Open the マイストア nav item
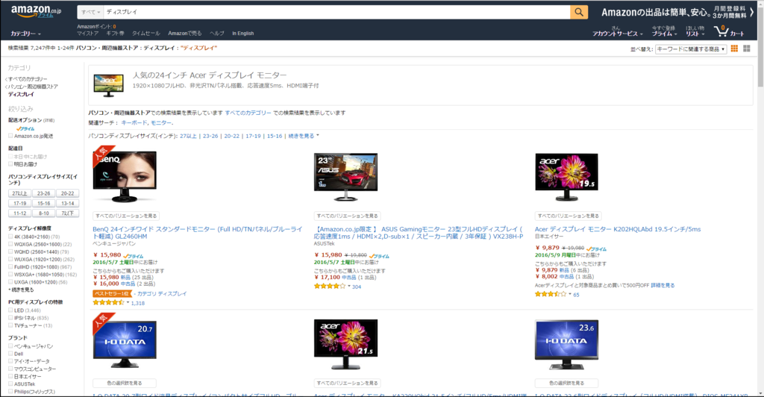Screen dimensions: 764x397 88,34
